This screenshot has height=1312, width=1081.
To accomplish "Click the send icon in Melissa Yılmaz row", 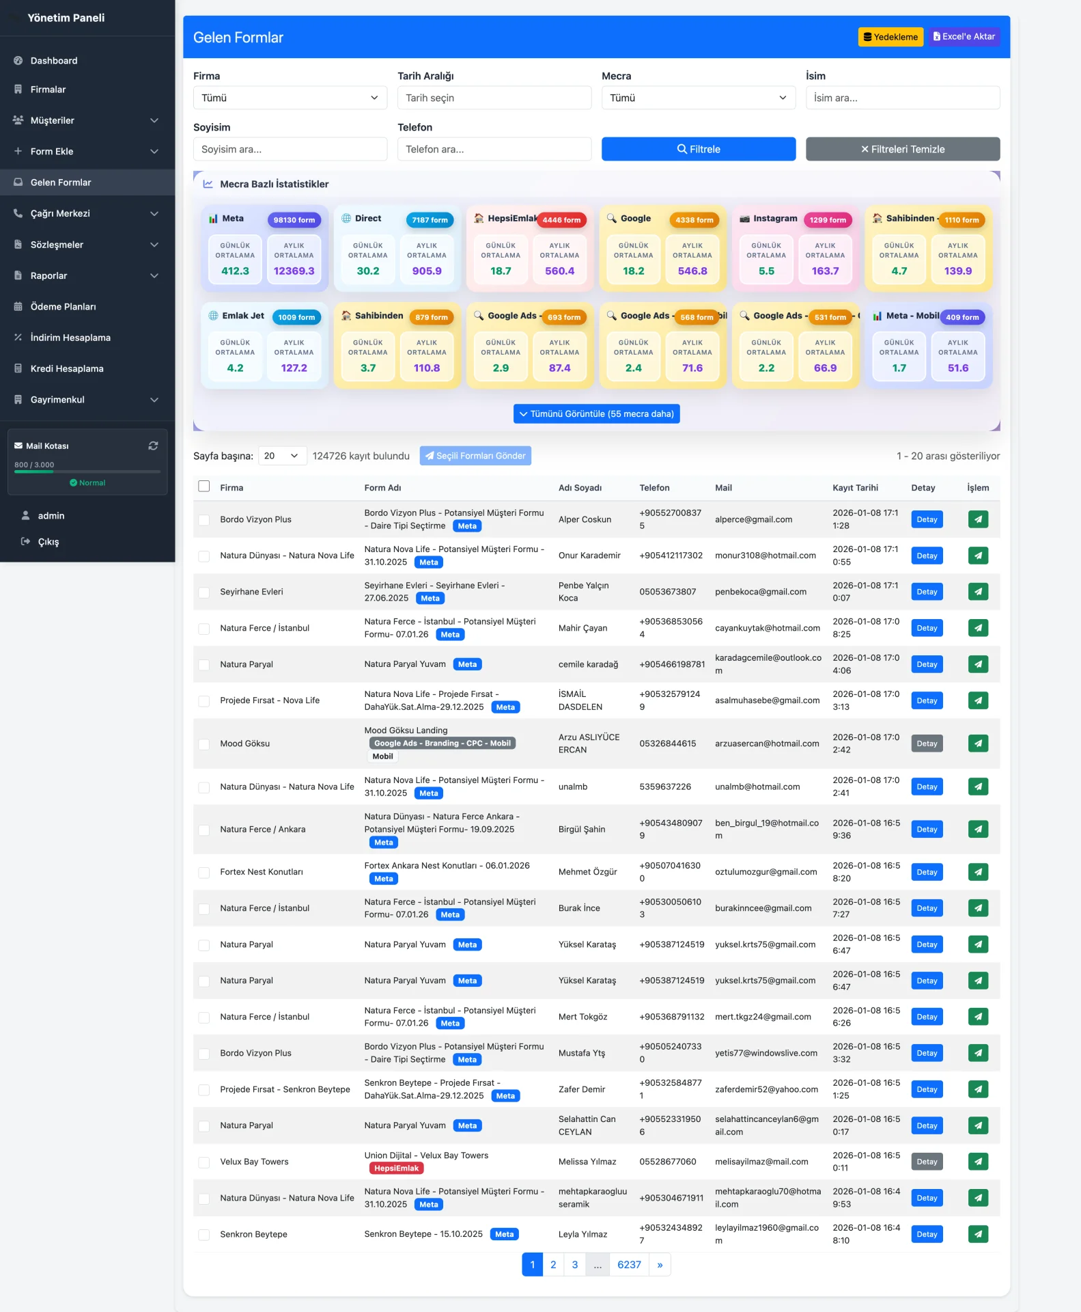I will [978, 1162].
